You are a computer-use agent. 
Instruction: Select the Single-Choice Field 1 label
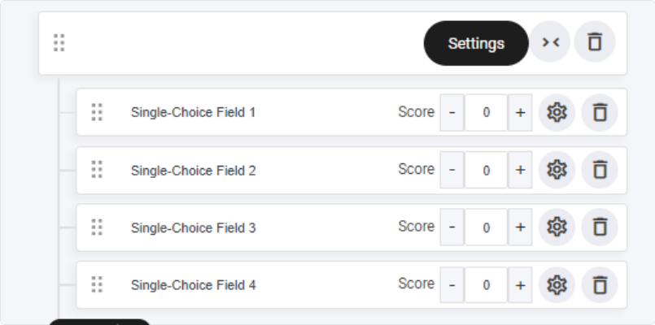(x=193, y=112)
